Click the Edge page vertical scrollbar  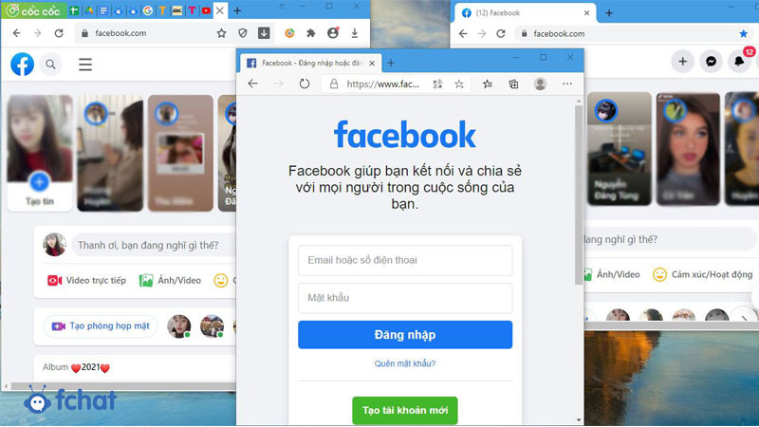coord(579,194)
